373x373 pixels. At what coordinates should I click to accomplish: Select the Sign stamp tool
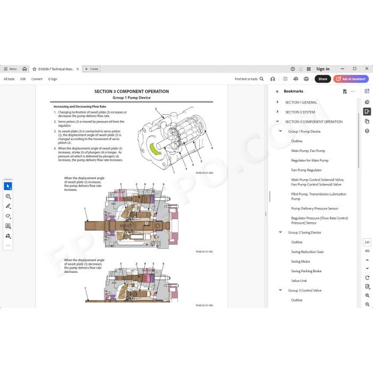pyautogui.click(x=8, y=236)
